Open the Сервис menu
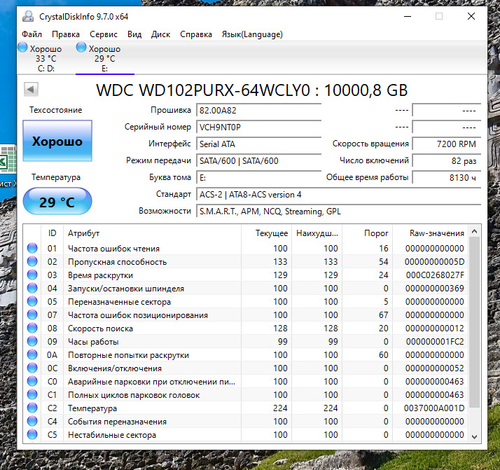500x470 pixels. 104,34
